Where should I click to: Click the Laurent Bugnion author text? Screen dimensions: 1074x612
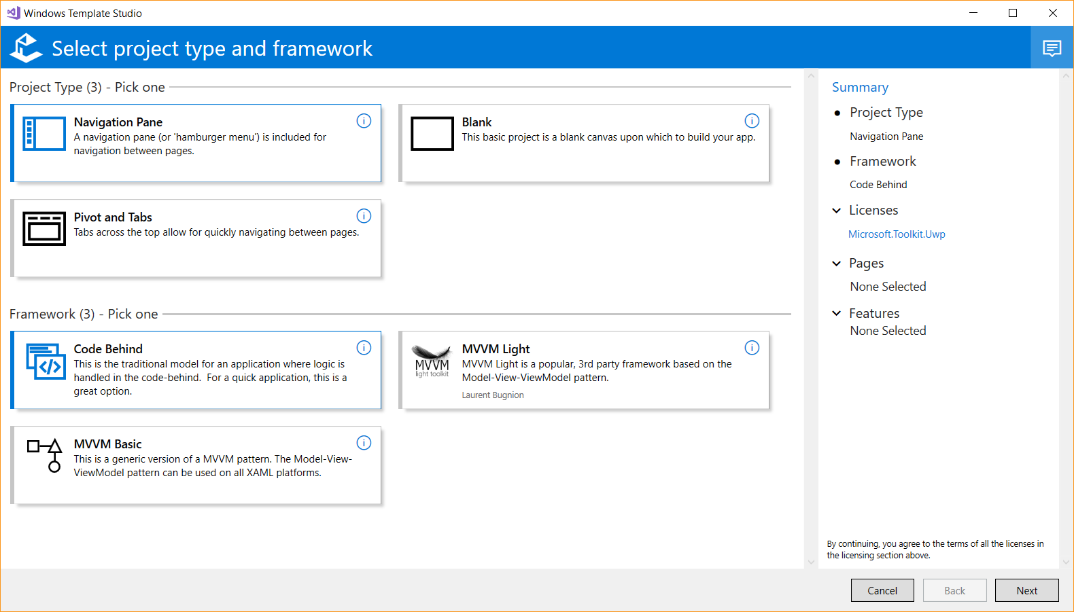pos(493,395)
